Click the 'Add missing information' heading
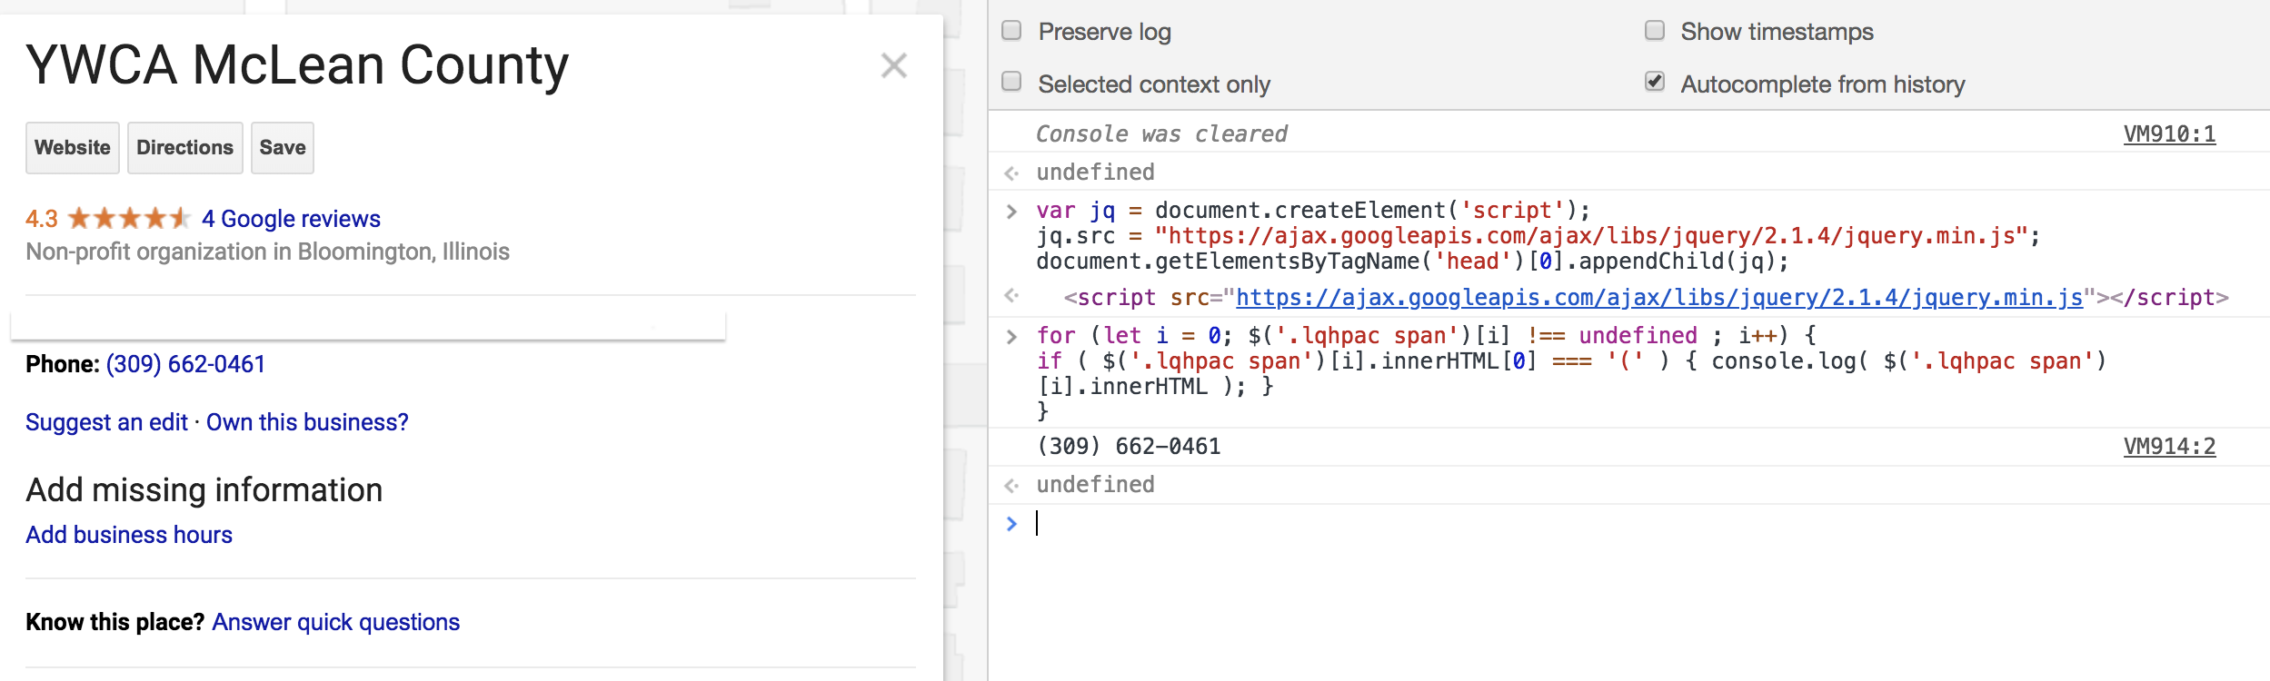Screen dimensions: 2270x681 pyautogui.click(x=204, y=490)
